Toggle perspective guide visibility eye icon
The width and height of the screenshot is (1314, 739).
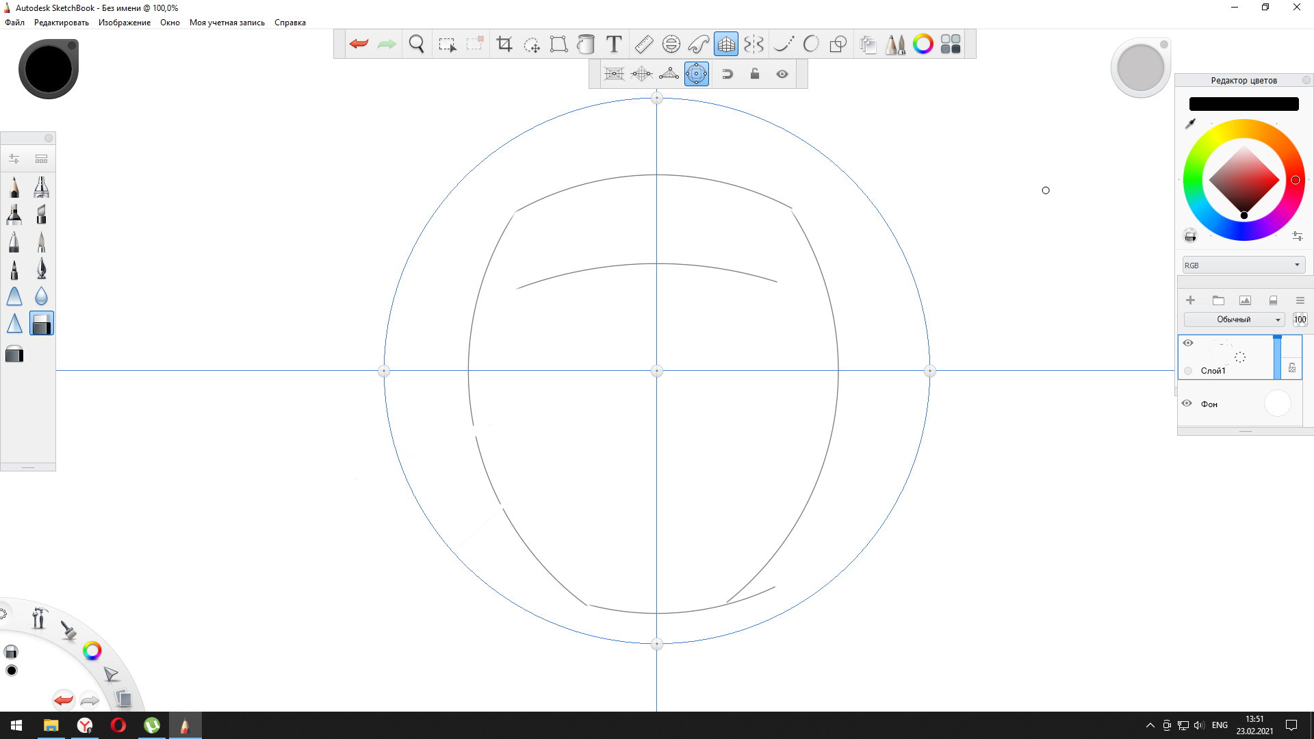click(782, 74)
